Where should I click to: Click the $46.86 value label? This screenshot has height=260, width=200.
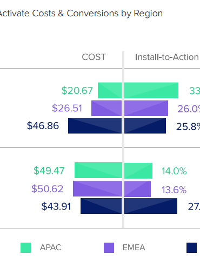coord(43,126)
